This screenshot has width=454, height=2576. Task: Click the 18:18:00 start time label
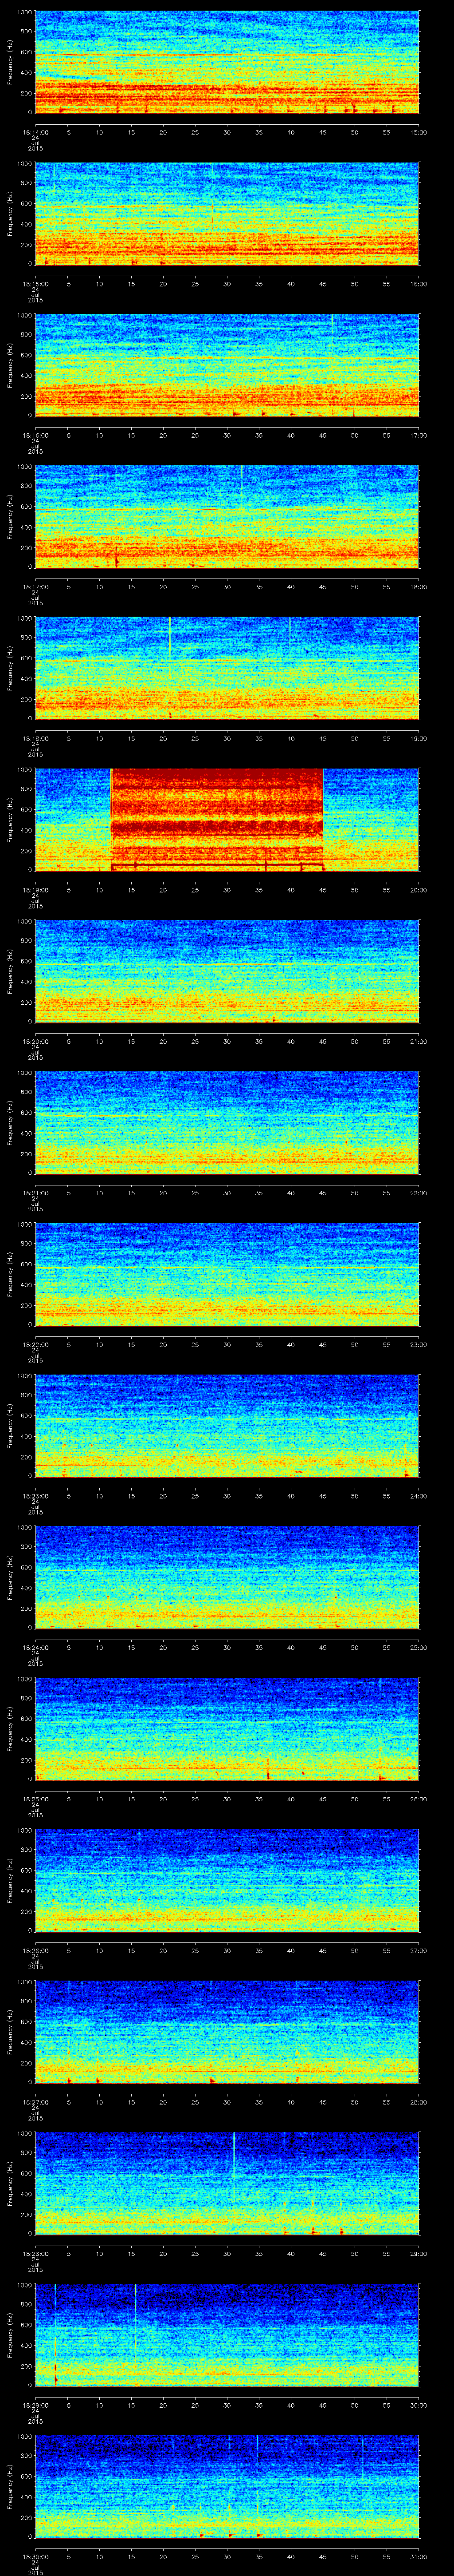(x=35, y=738)
